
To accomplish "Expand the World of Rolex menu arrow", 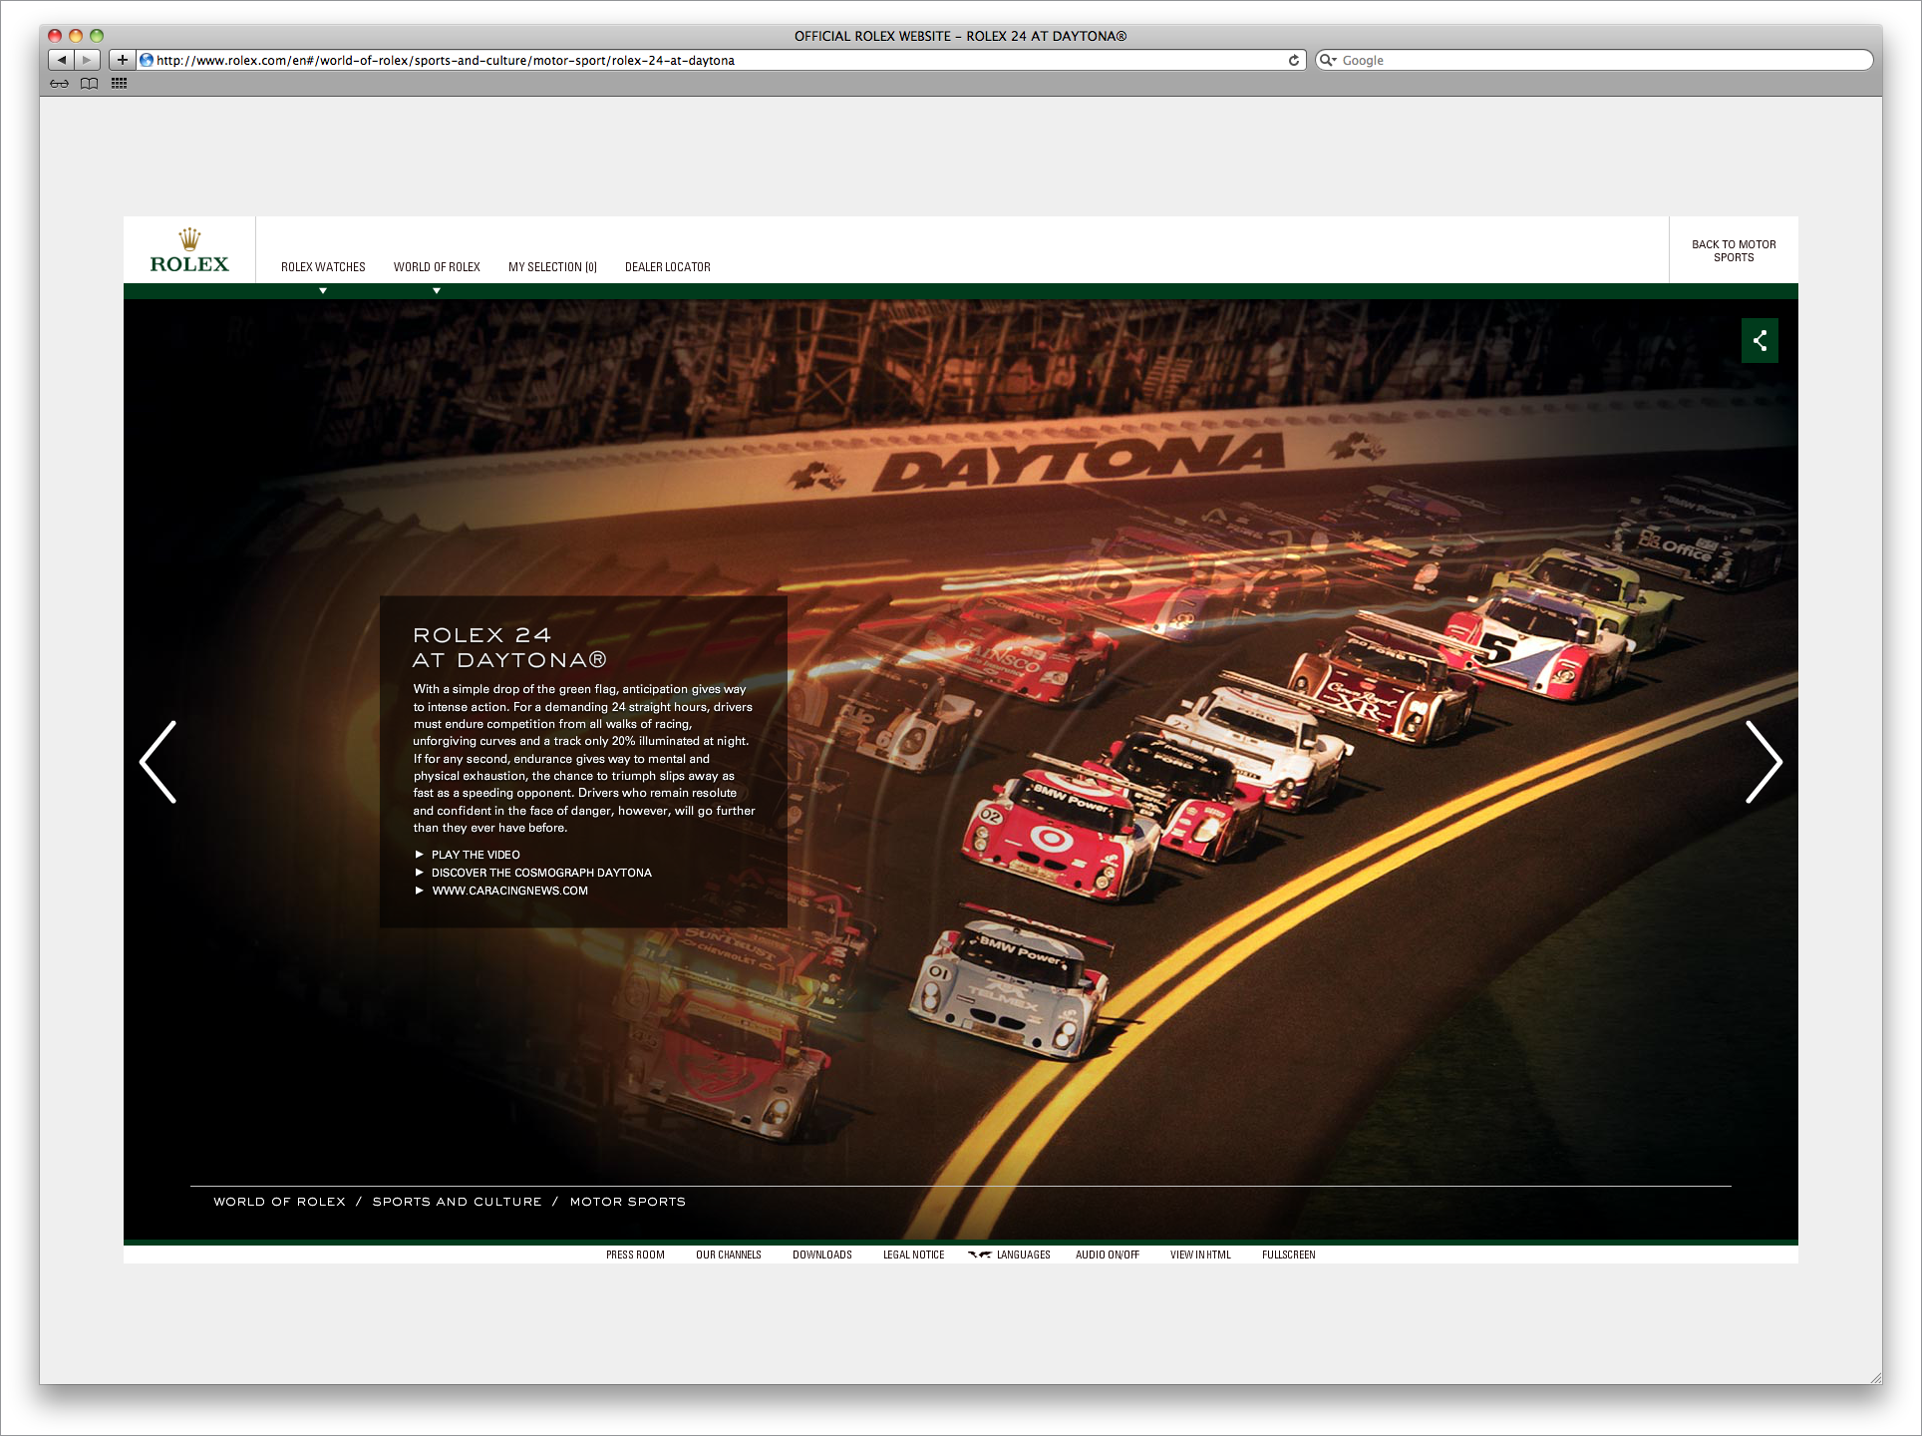I will pyautogui.click(x=437, y=291).
